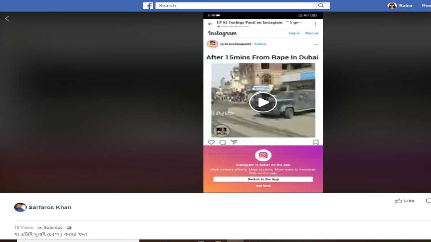Click the Instagram "Sign up" link

point(311,33)
